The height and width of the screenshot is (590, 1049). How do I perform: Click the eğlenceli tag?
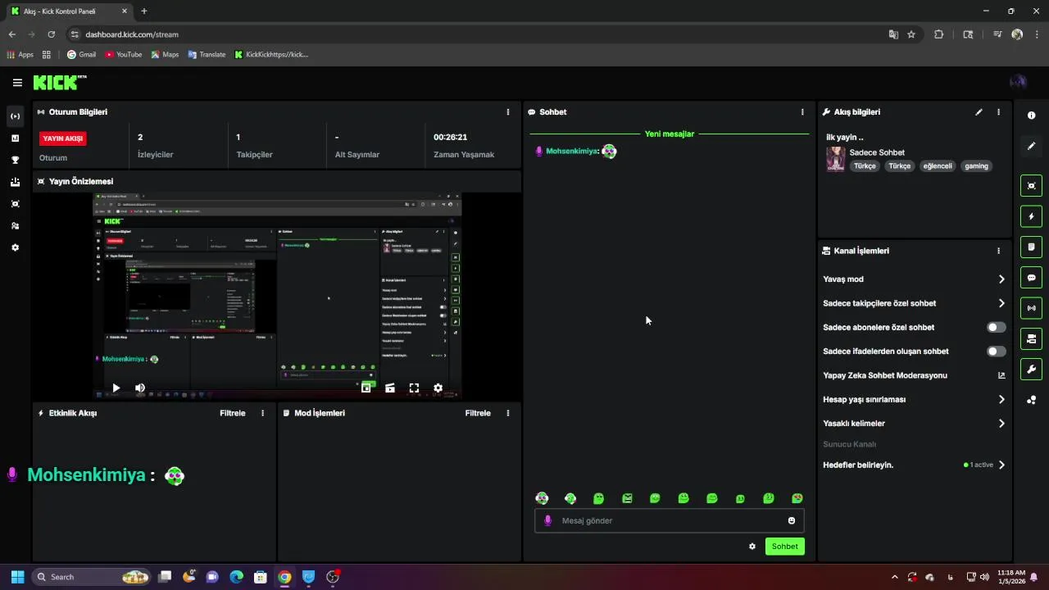click(938, 166)
